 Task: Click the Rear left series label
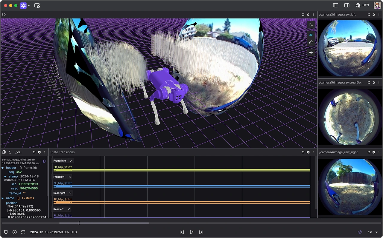(58, 209)
